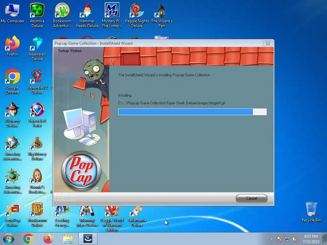
Task: Click the installation progress bar
Action: 192,112
